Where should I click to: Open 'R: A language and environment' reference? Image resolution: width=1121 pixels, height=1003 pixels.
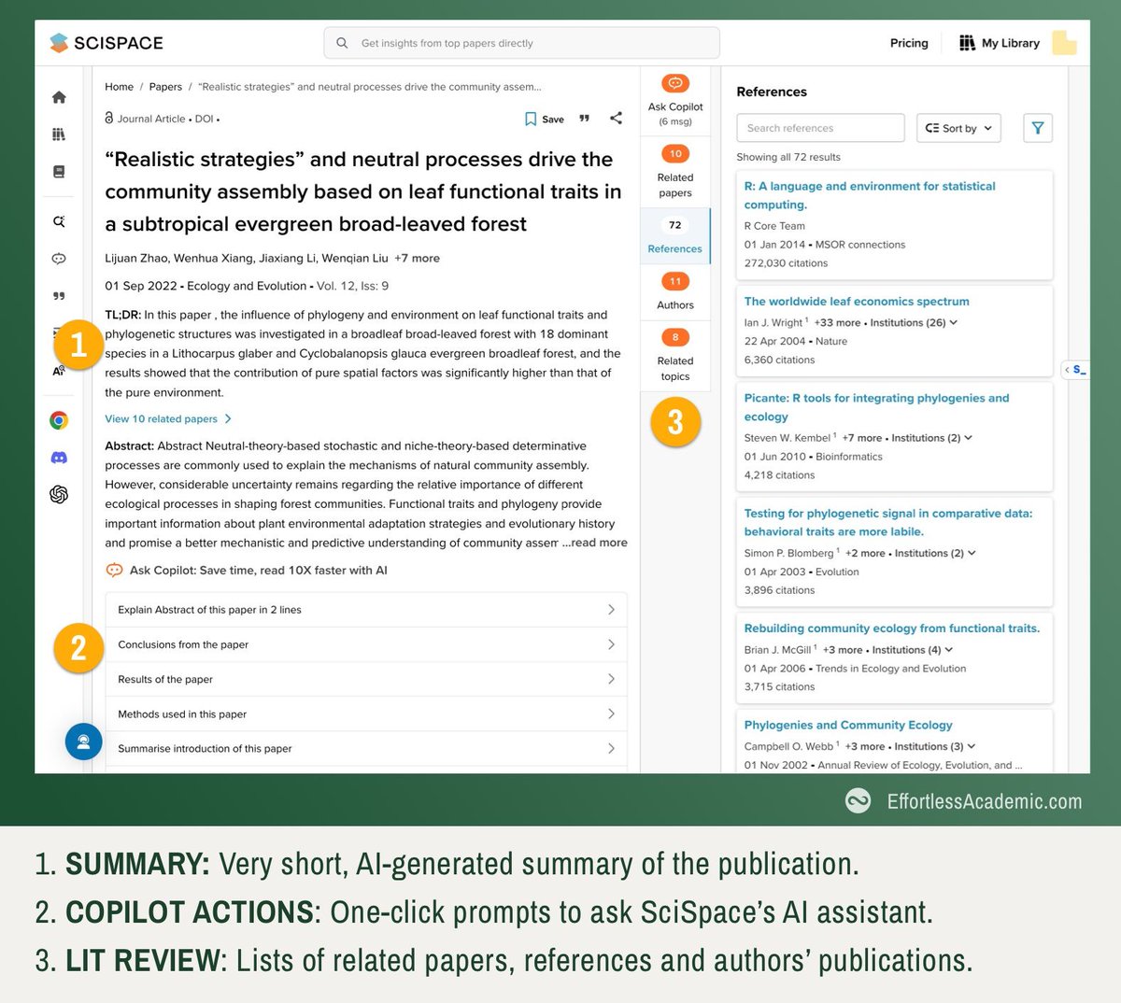(x=870, y=195)
